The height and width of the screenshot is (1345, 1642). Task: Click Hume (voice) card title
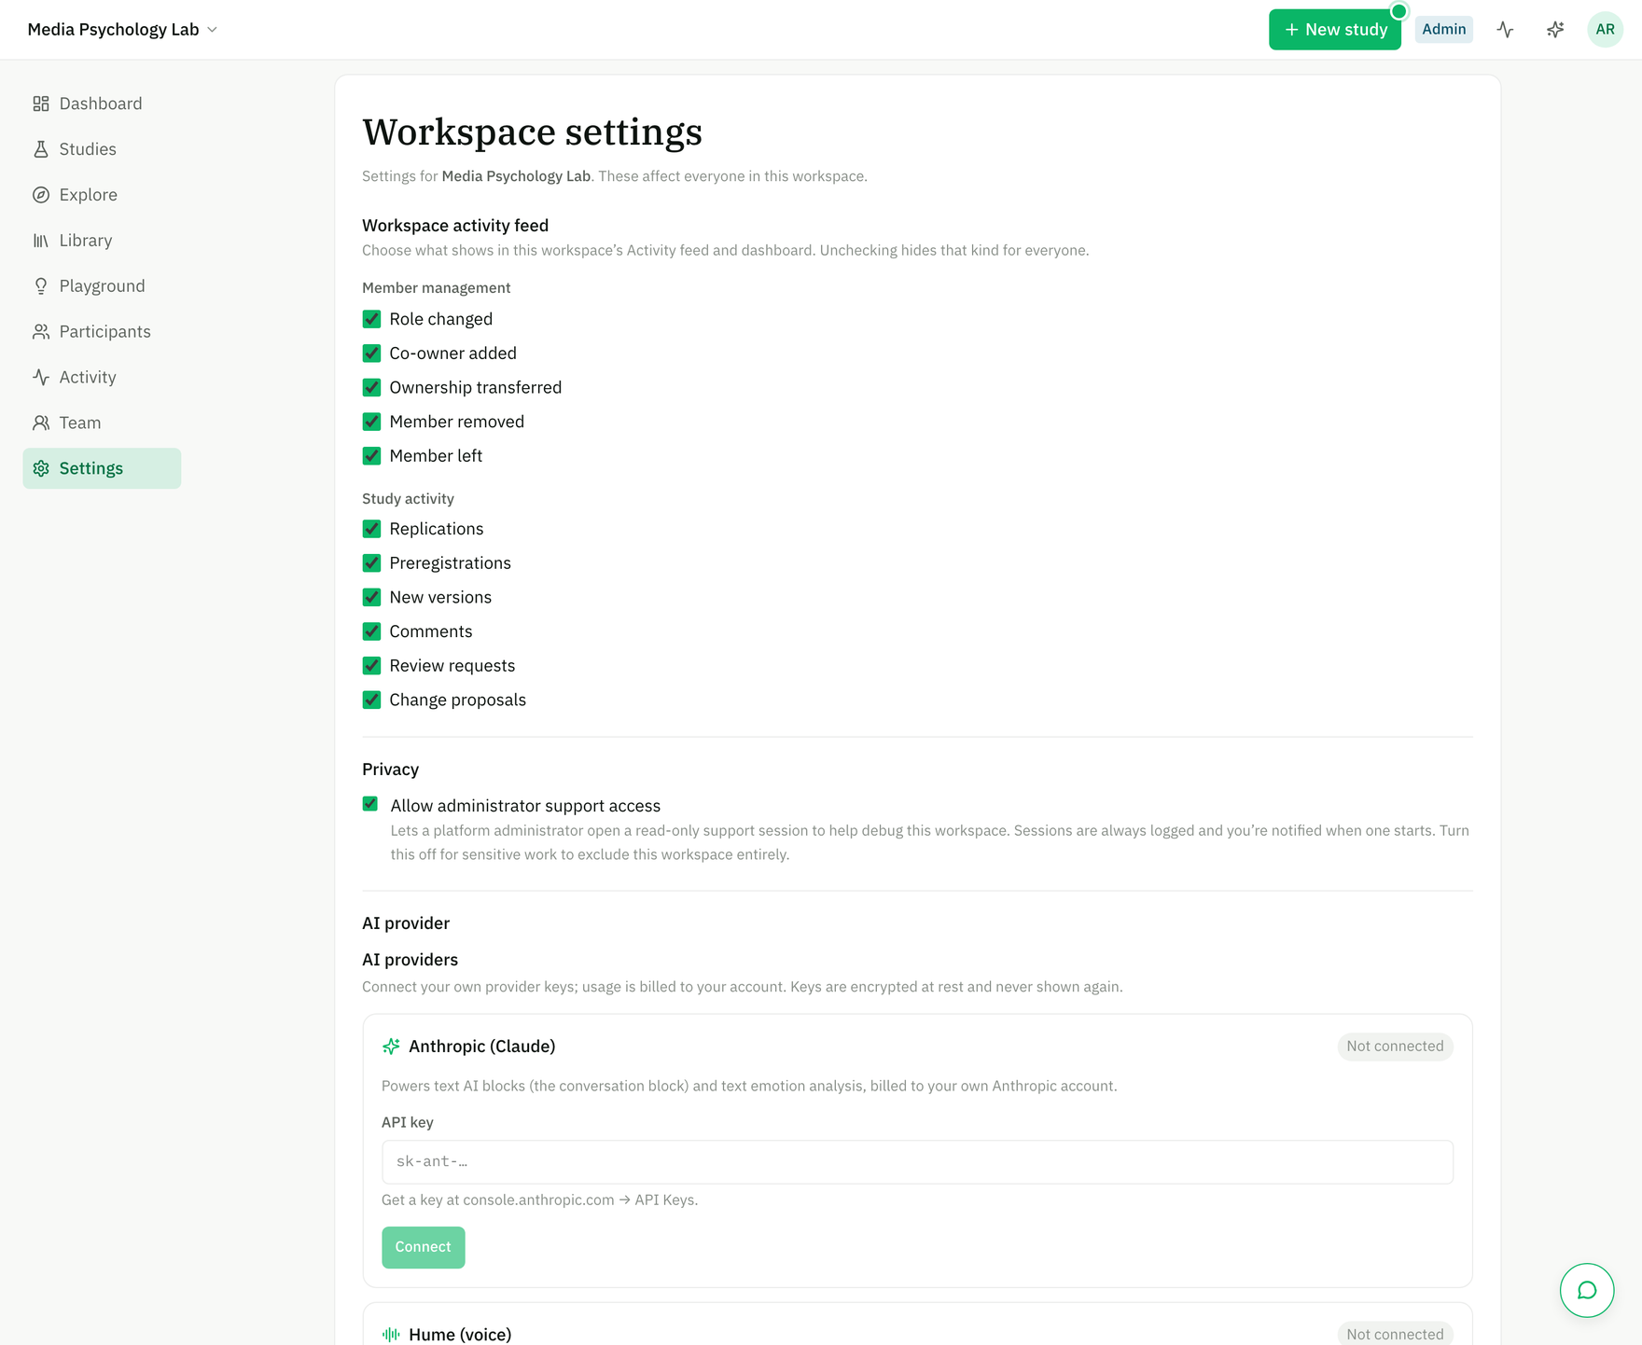click(460, 1335)
